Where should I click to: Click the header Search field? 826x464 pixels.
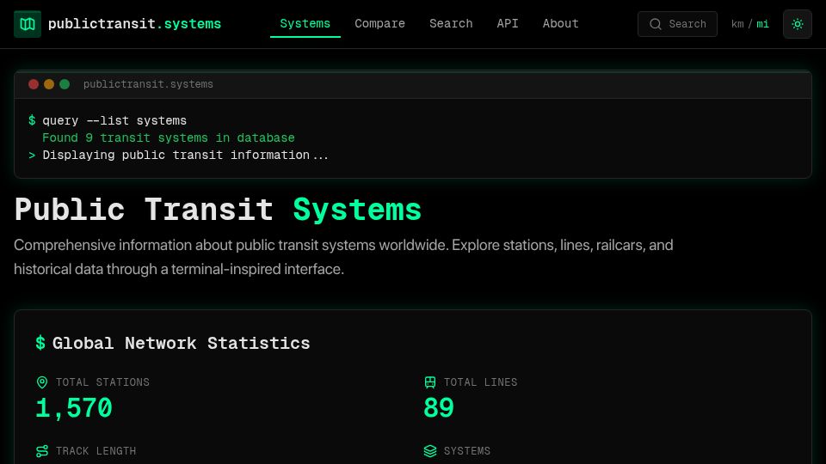[x=677, y=24]
